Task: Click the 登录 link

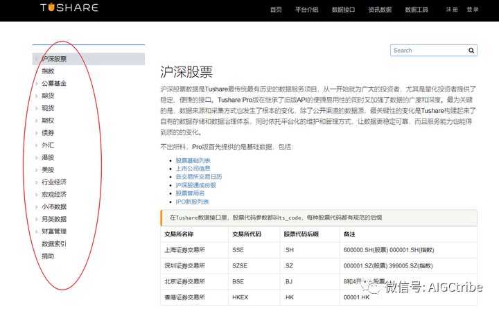Action: [x=473, y=10]
